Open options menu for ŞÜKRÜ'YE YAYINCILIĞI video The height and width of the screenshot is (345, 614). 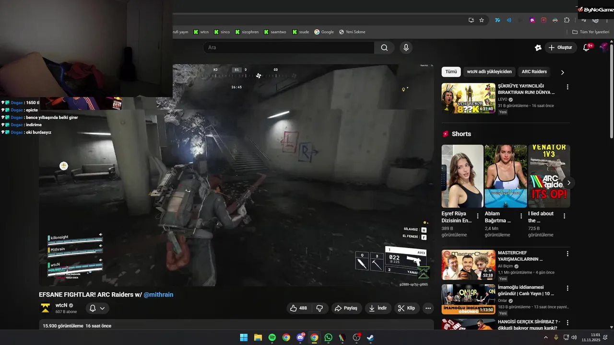tap(567, 87)
